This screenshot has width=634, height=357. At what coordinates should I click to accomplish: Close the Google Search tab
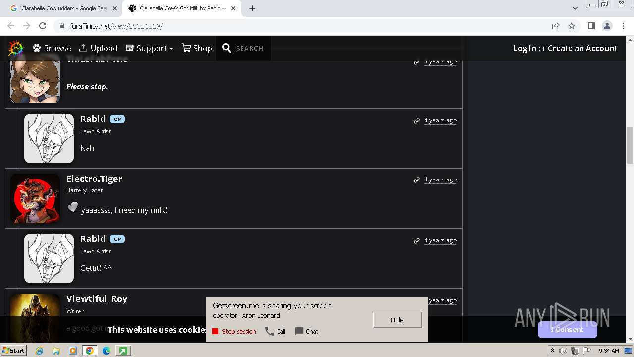coord(115,8)
